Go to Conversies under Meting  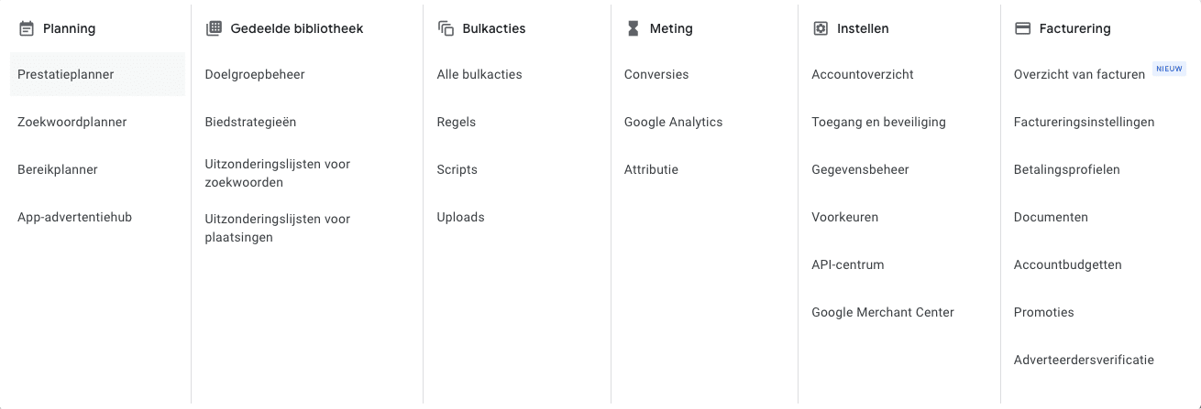[x=656, y=74]
